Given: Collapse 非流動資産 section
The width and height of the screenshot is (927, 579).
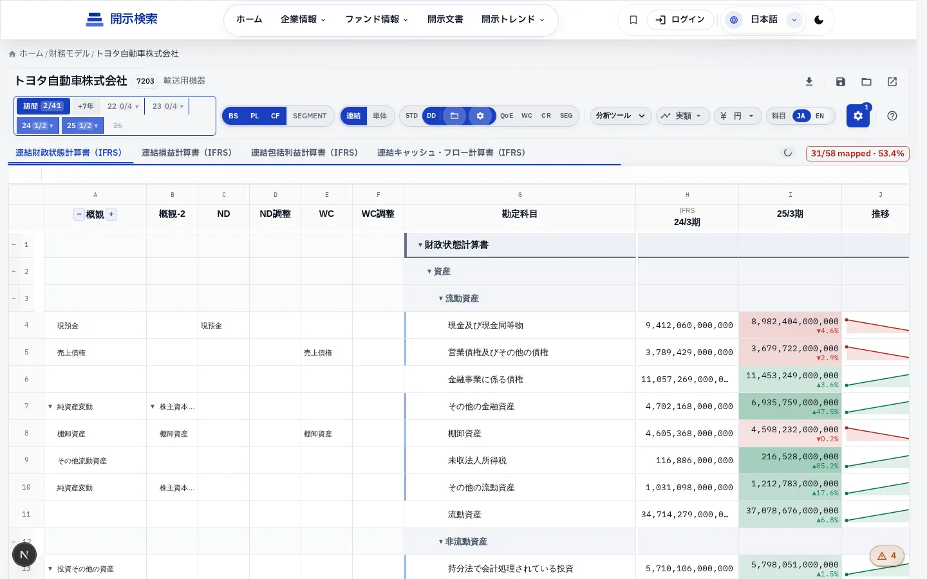Looking at the screenshot, I should pyautogui.click(x=441, y=542).
